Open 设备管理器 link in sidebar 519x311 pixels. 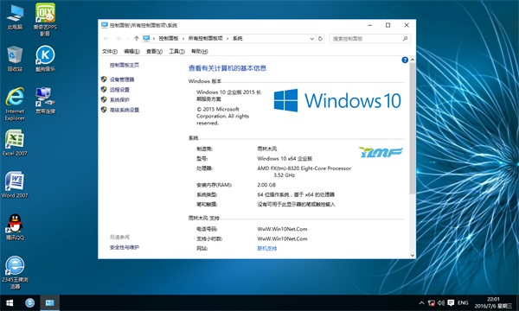pyautogui.click(x=122, y=79)
